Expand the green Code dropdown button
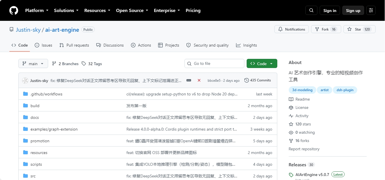Image resolution: width=385 pixels, height=180 pixels. [x=262, y=63]
